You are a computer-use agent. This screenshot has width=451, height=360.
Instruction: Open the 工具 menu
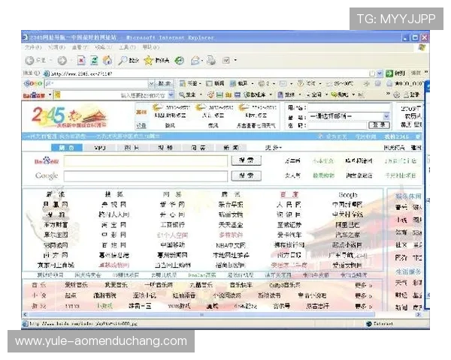click(x=127, y=47)
